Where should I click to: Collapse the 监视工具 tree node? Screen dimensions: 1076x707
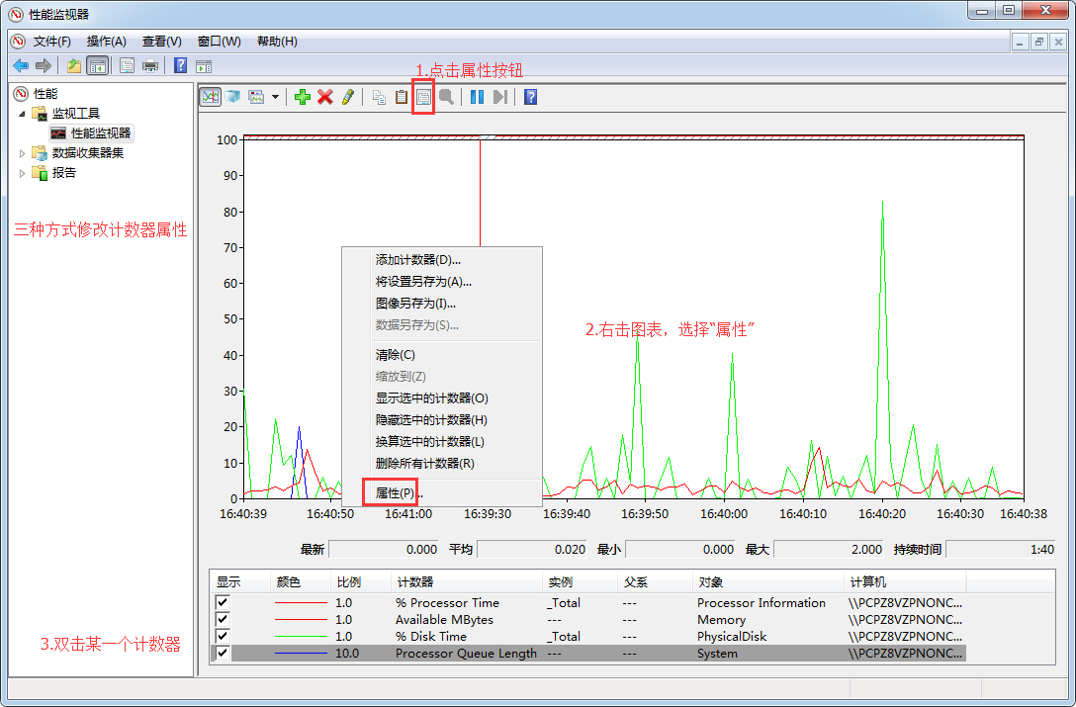pyautogui.click(x=23, y=114)
